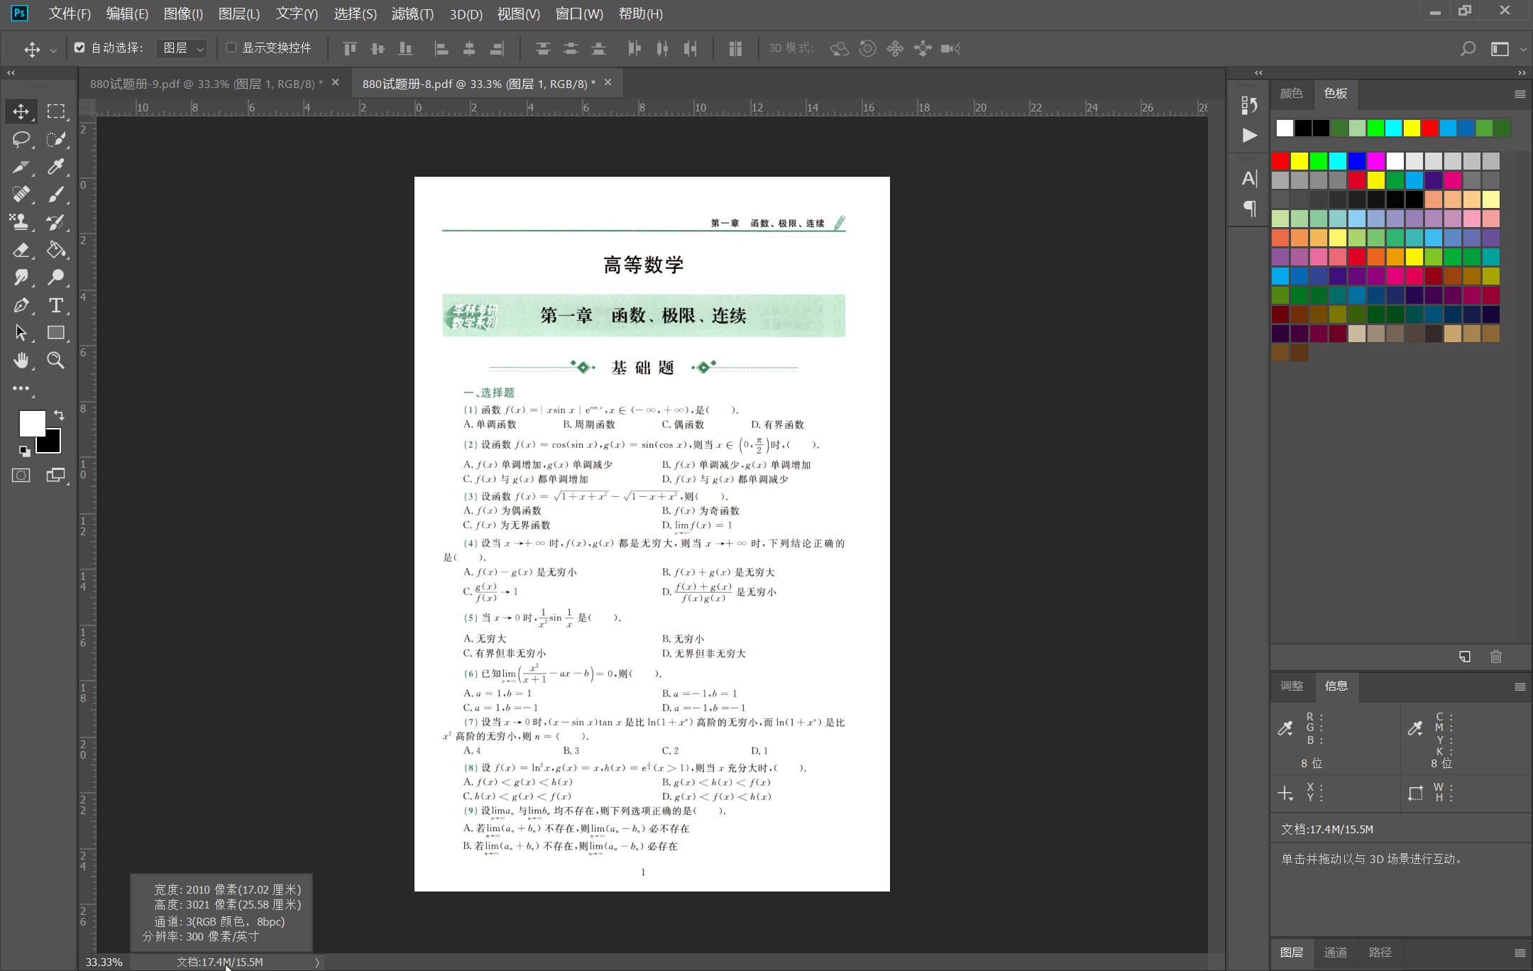Toggle Quick Mask mode icon
This screenshot has width=1533, height=971.
coord(21,476)
